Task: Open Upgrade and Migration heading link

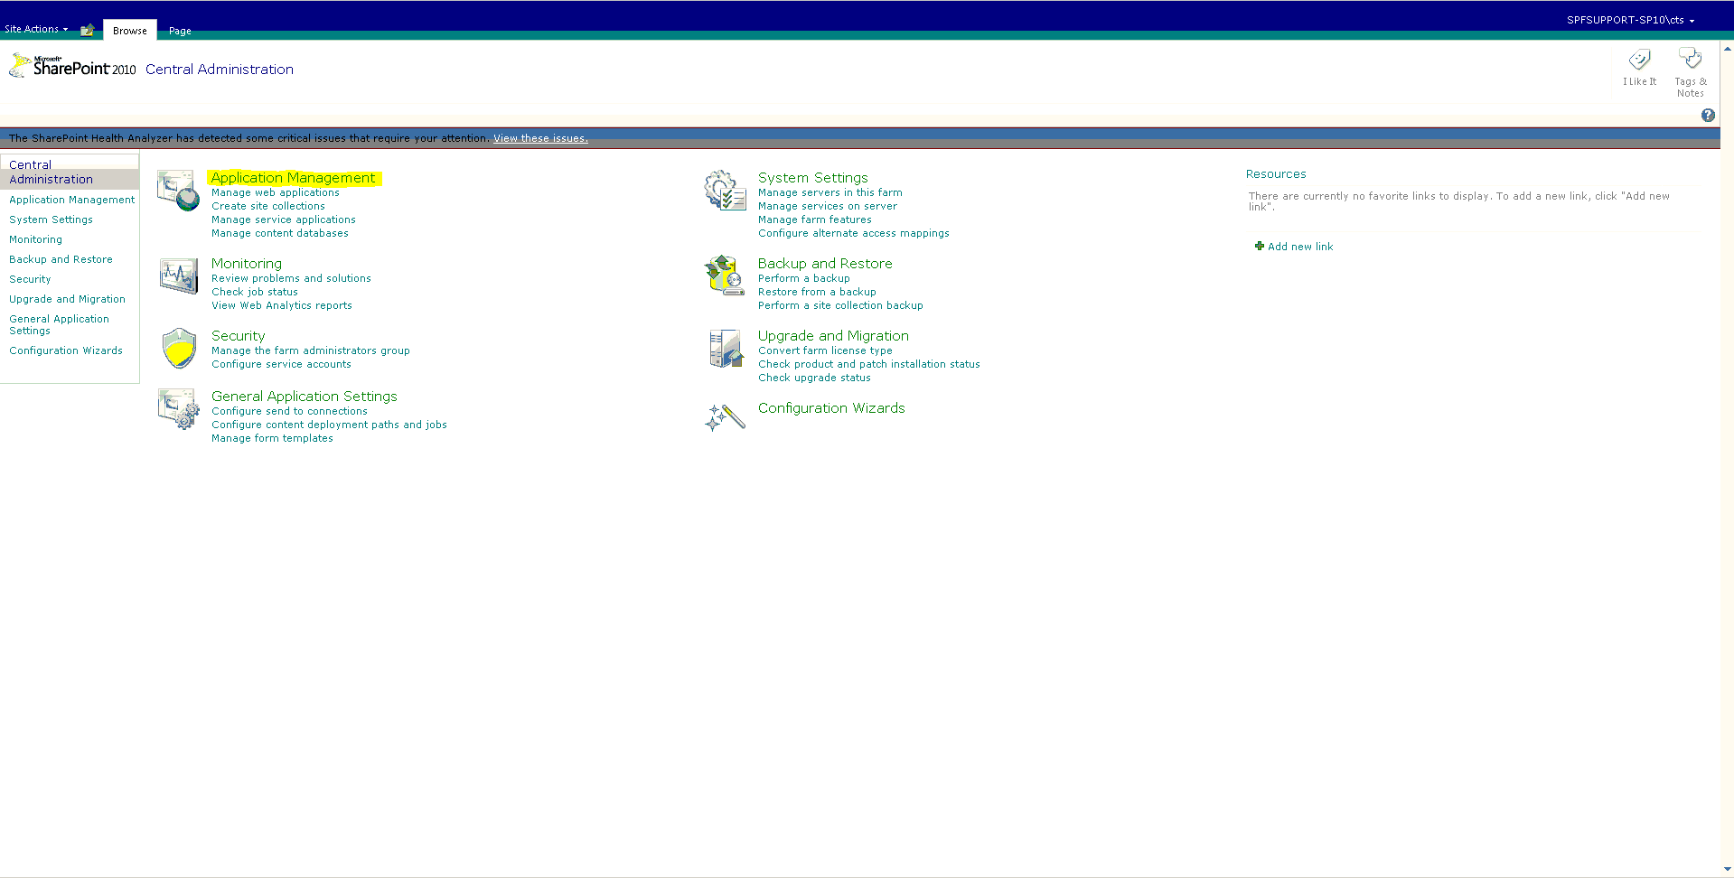Action: point(833,336)
